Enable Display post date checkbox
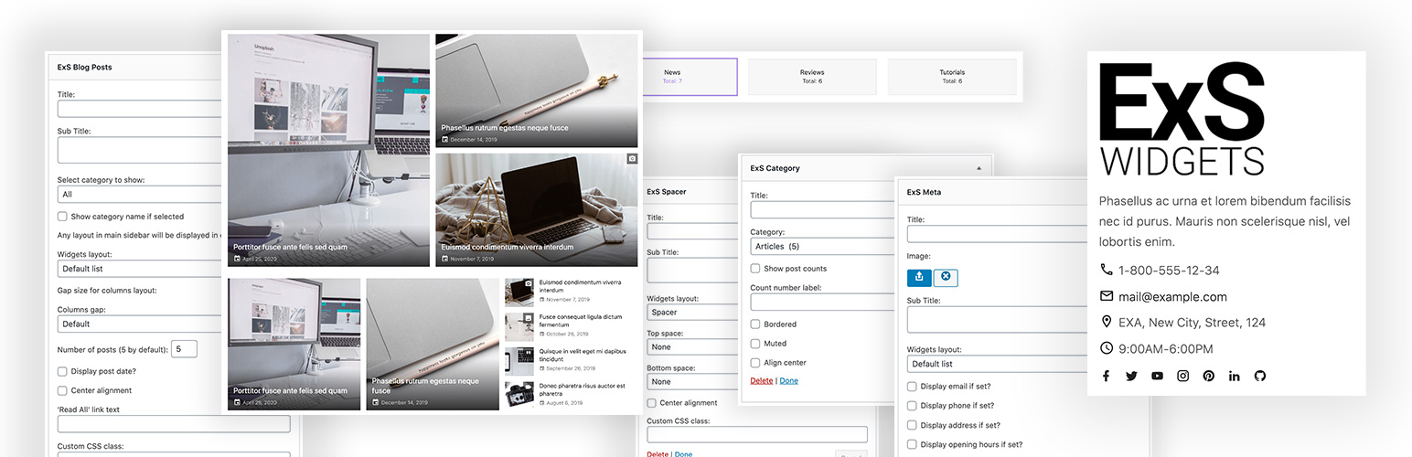This screenshot has width=1412, height=457. [62, 371]
